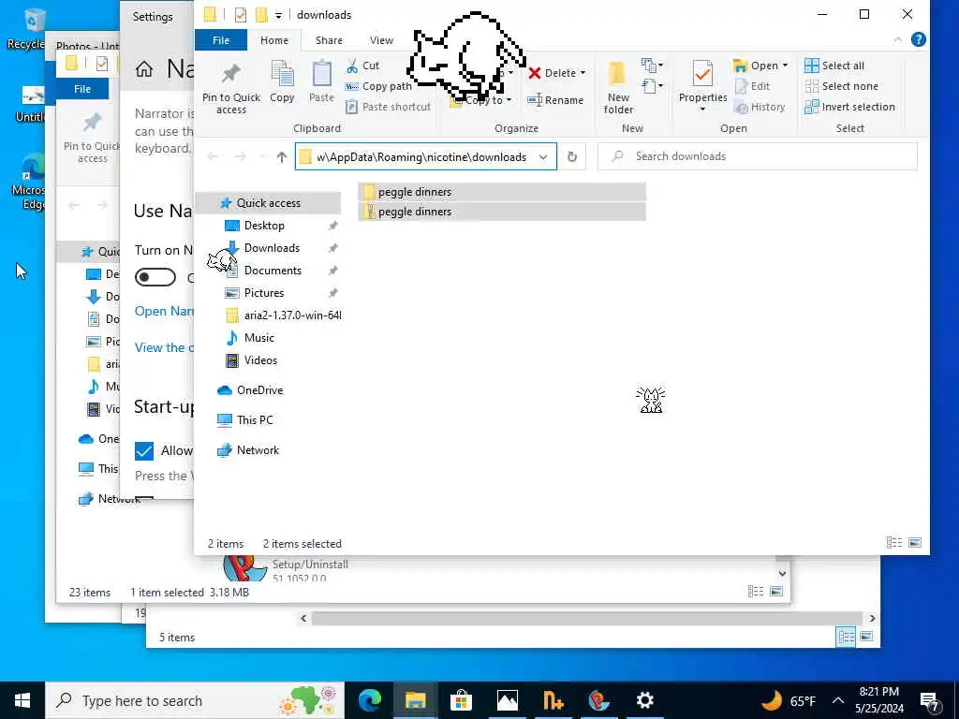Click Pin to Quick access in downloads ribbon
This screenshot has width=959, height=719.
pos(230,88)
